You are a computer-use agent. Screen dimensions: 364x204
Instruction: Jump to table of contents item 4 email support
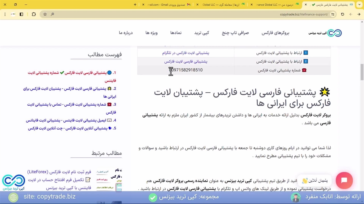pyautogui.click(x=71, y=120)
